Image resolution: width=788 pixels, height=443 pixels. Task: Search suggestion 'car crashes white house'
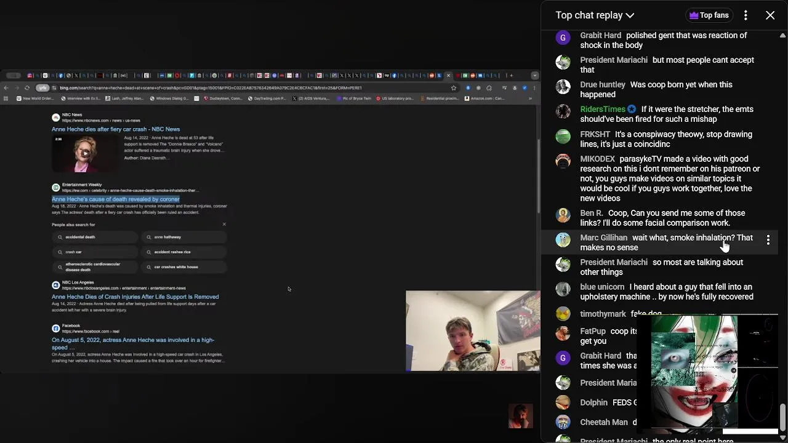point(184,267)
